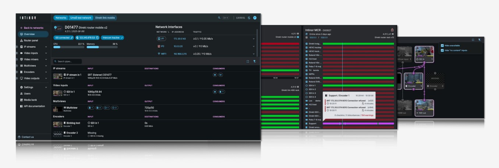The height and width of the screenshot is (168, 499).
Task: Click the Search pipes input field
Action: point(68,61)
